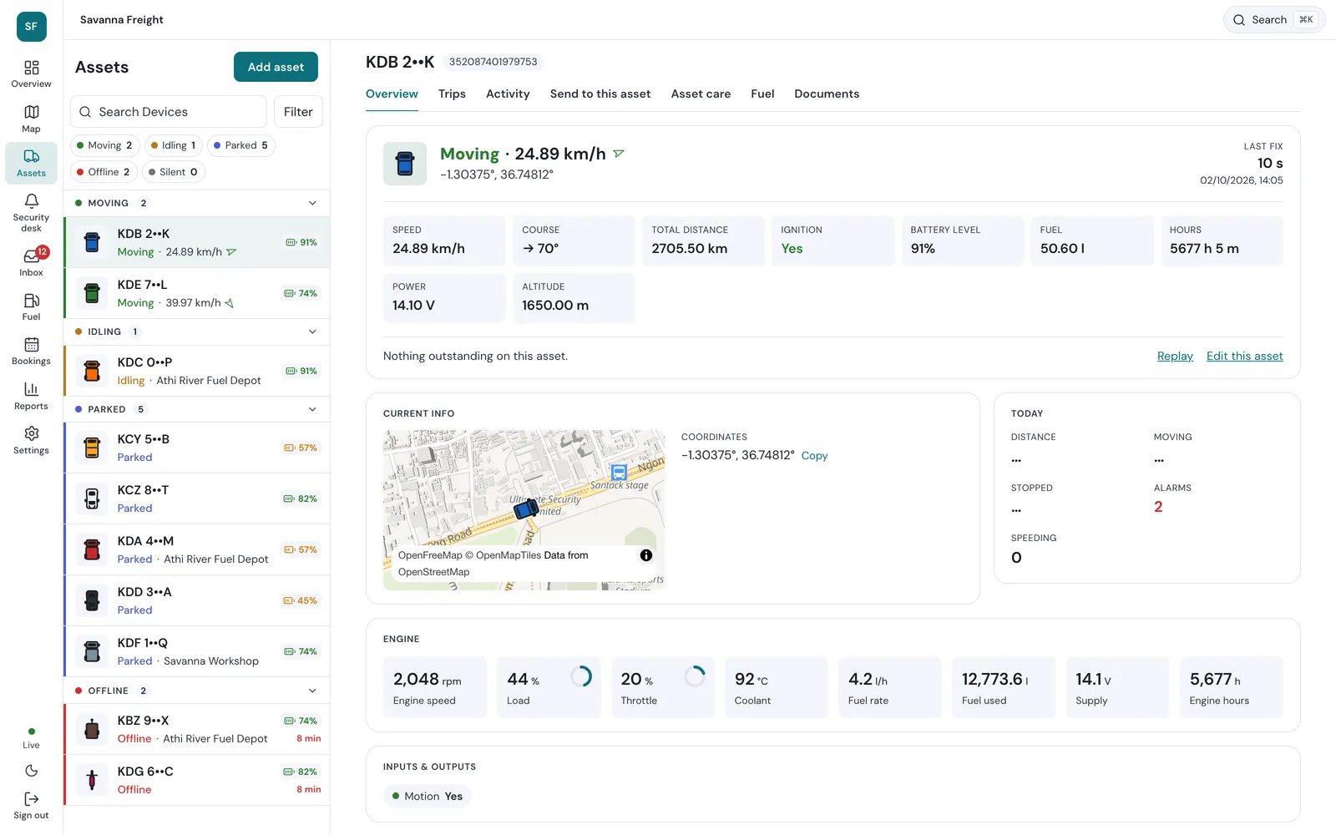
Task: Switch to the Trips tab
Action: [x=452, y=94]
